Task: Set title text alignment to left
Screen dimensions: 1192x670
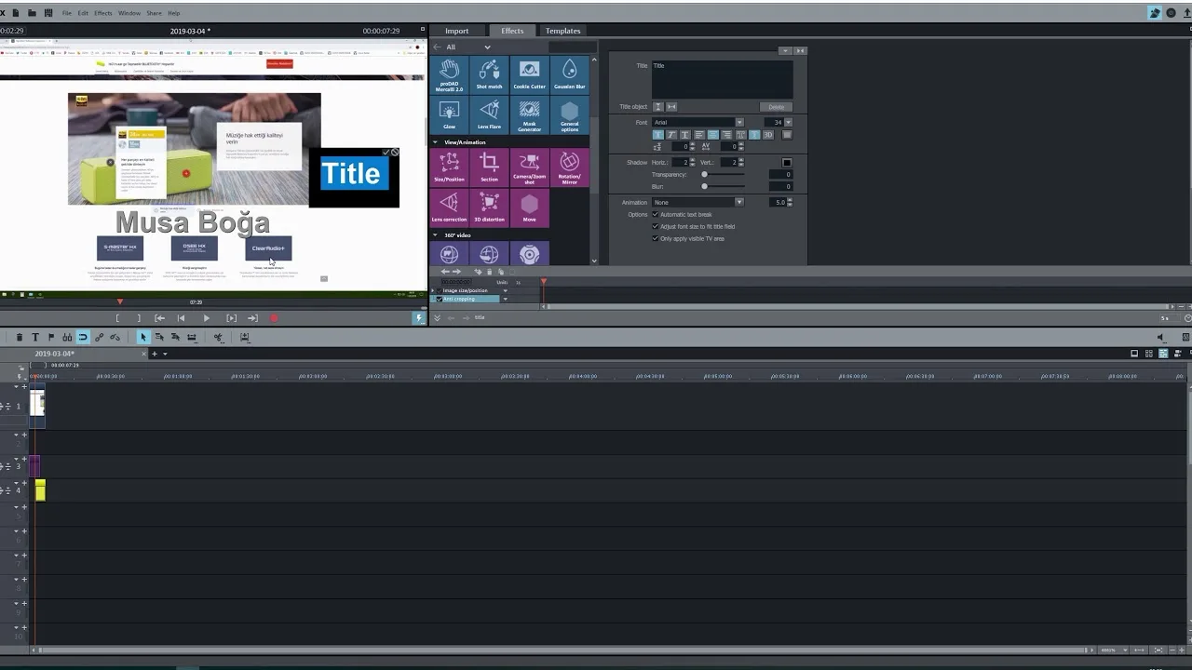Action: (x=699, y=135)
